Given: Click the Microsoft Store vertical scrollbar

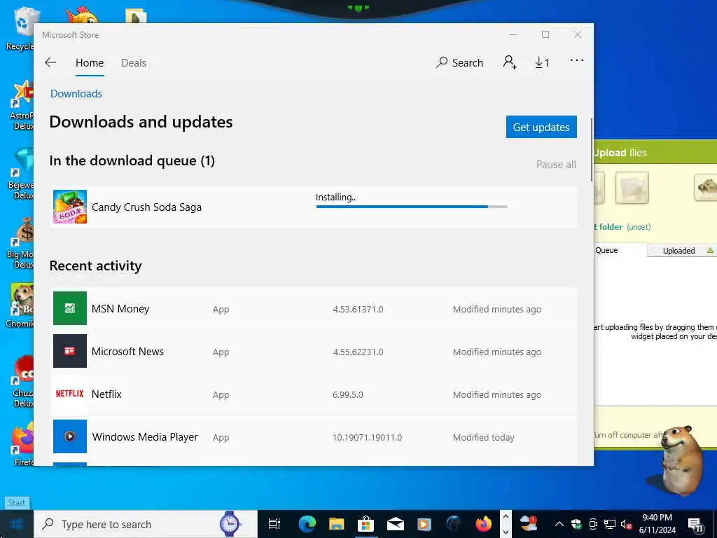Looking at the screenshot, I should [x=591, y=150].
